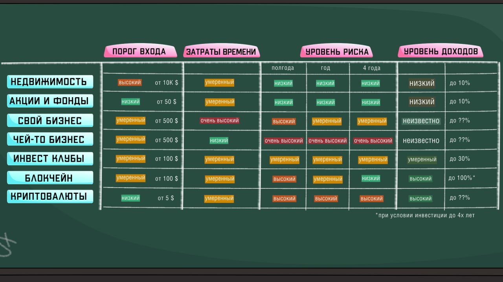Viewport: 503px width, 282px height.
Task: Click до 10% in НЕДВИЖИМОСТЬ row
Action: click(x=460, y=83)
